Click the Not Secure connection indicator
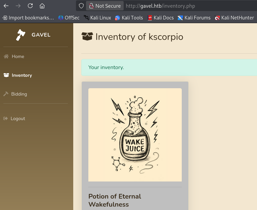 point(104,6)
